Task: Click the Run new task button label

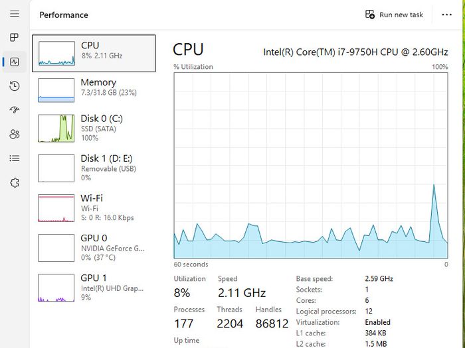Action: point(401,15)
